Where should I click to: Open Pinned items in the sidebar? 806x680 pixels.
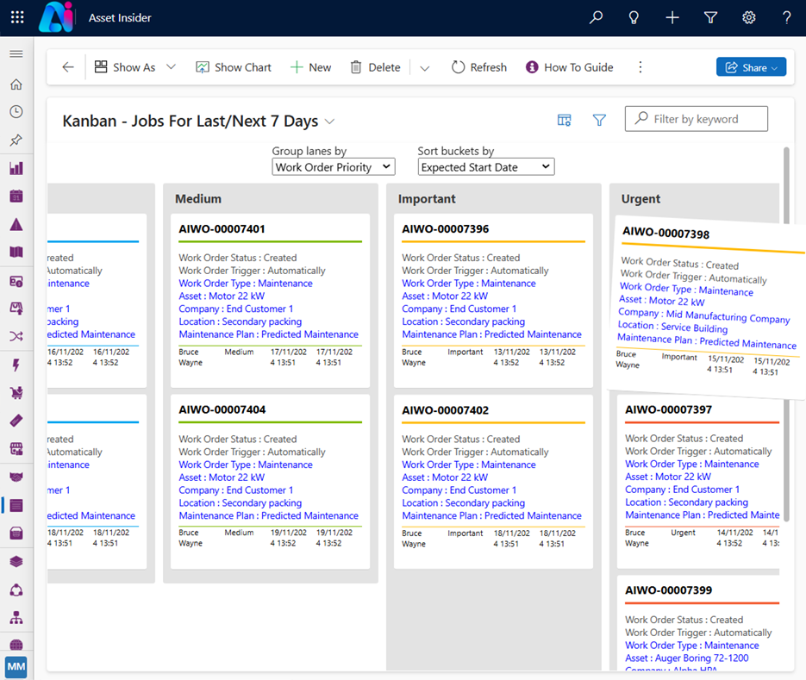coord(16,140)
